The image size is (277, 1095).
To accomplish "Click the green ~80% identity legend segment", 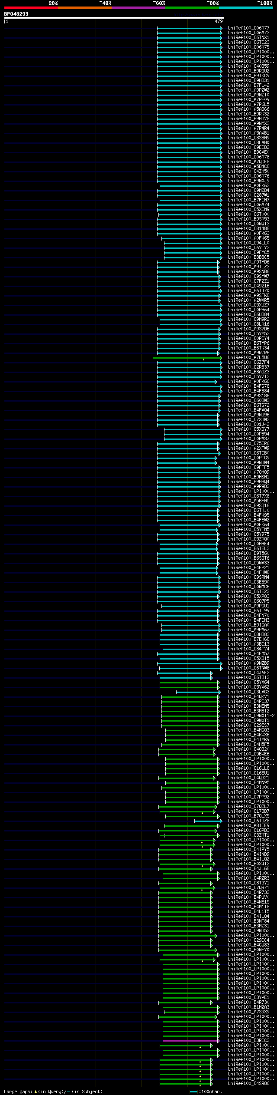I will [x=192, y=8].
